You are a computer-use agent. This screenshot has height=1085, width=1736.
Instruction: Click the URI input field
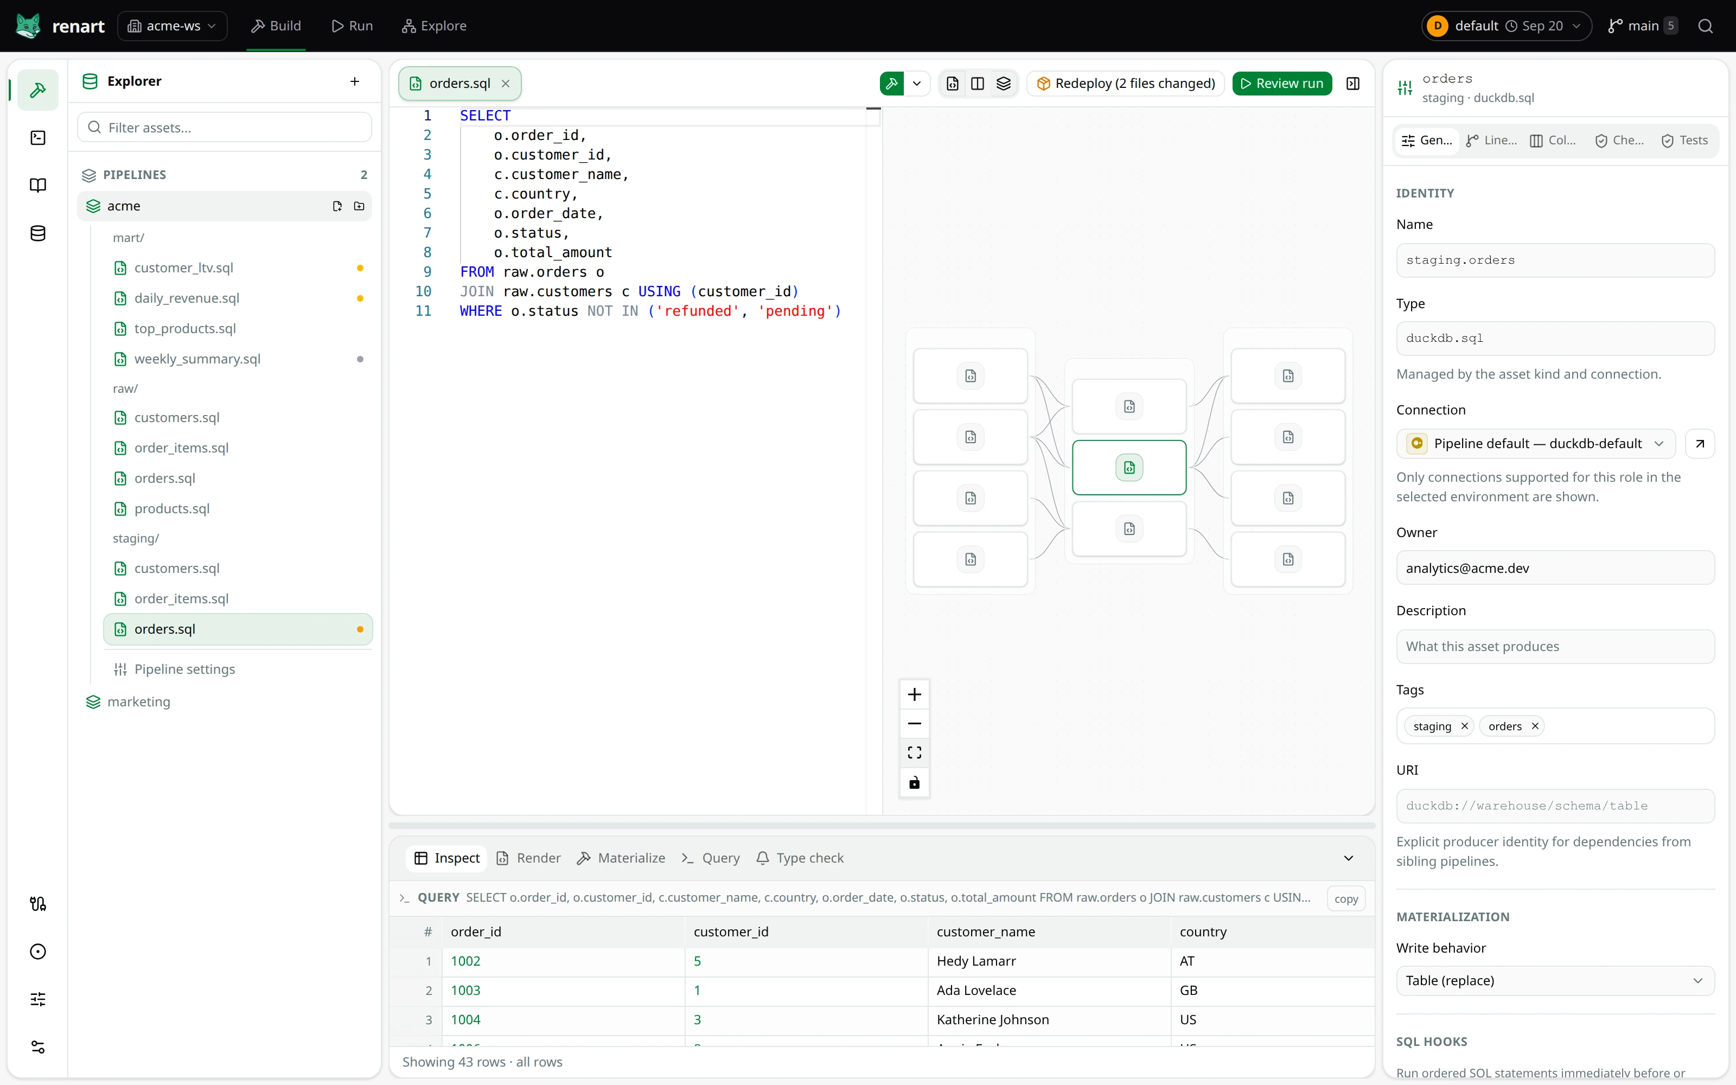(1554, 805)
